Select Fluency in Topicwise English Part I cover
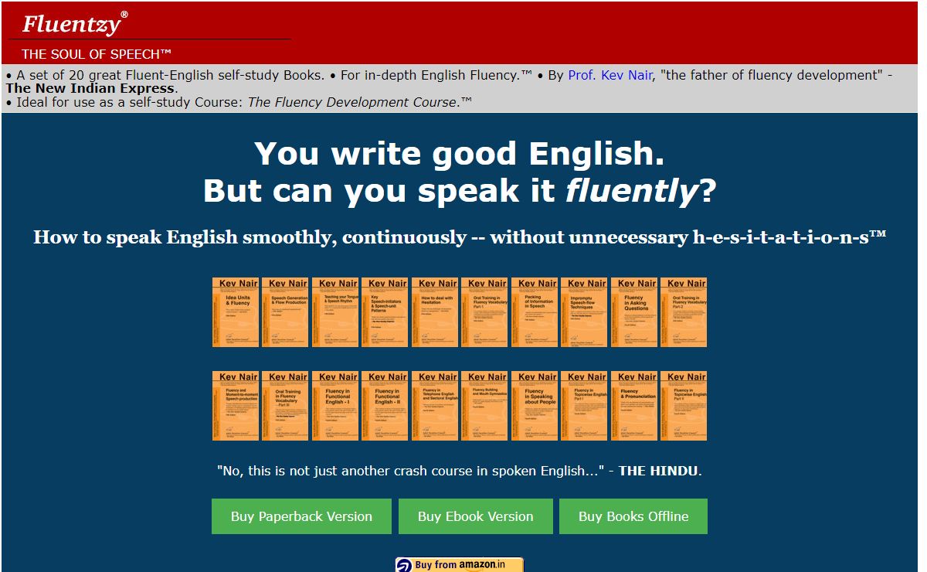Viewport: 927px width, 572px height. [x=584, y=406]
